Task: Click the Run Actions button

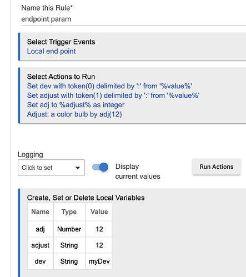Action: tap(217, 167)
